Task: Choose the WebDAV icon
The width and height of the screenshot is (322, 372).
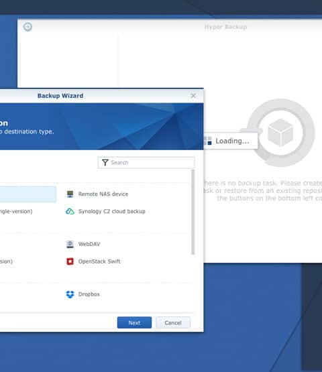Action: (70, 244)
